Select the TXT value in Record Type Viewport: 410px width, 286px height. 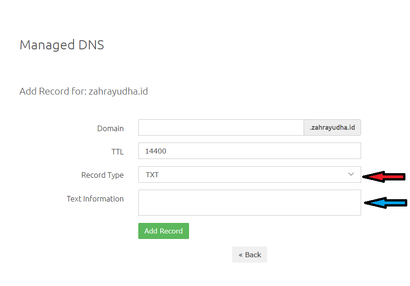point(152,175)
